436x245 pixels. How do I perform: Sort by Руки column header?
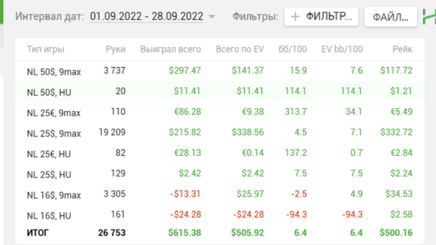pyautogui.click(x=115, y=49)
